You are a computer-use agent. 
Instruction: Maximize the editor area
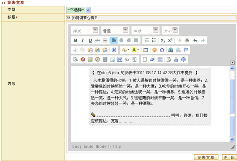coord(184,59)
